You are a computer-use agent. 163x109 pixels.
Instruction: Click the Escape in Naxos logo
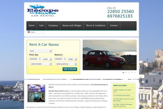click(x=43, y=11)
